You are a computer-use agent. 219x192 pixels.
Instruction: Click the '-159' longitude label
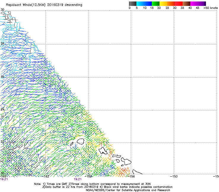(88, 176)
